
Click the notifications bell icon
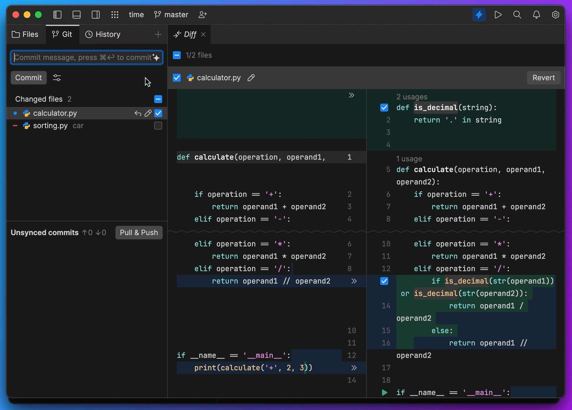(537, 14)
